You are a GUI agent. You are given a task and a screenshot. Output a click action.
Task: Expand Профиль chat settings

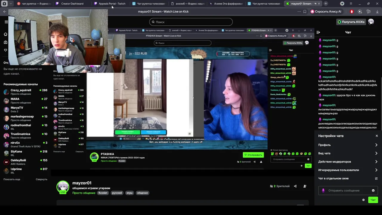[348, 145]
